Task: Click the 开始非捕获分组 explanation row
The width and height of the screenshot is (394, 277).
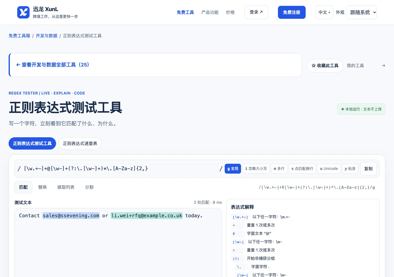Action: 303,259
